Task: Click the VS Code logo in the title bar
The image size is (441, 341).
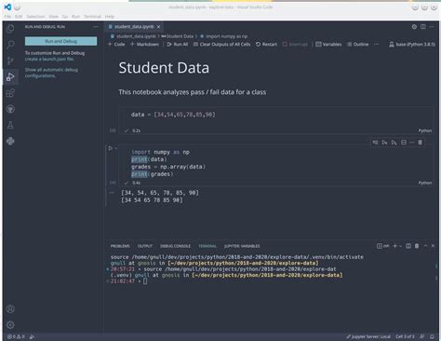Action: pos(7,7)
